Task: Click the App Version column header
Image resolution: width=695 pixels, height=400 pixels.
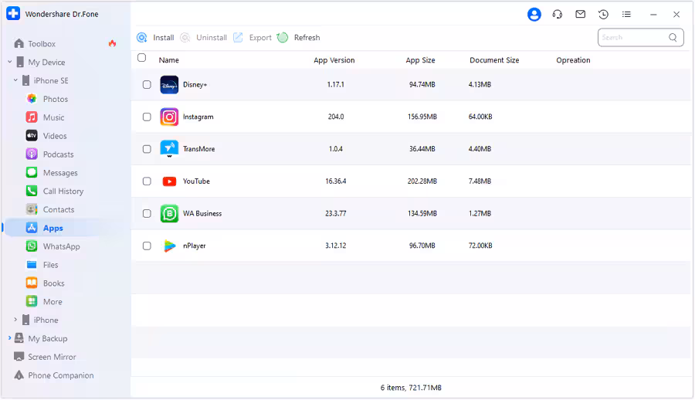Action: coord(334,60)
